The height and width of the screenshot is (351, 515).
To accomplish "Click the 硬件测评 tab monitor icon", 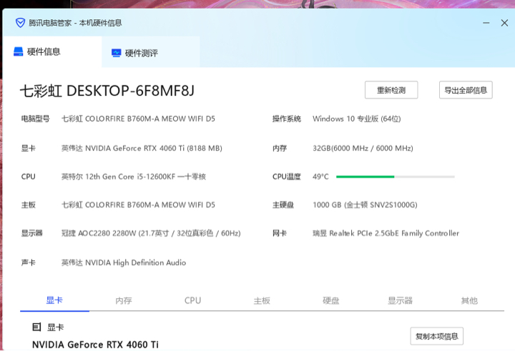I will tap(117, 53).
